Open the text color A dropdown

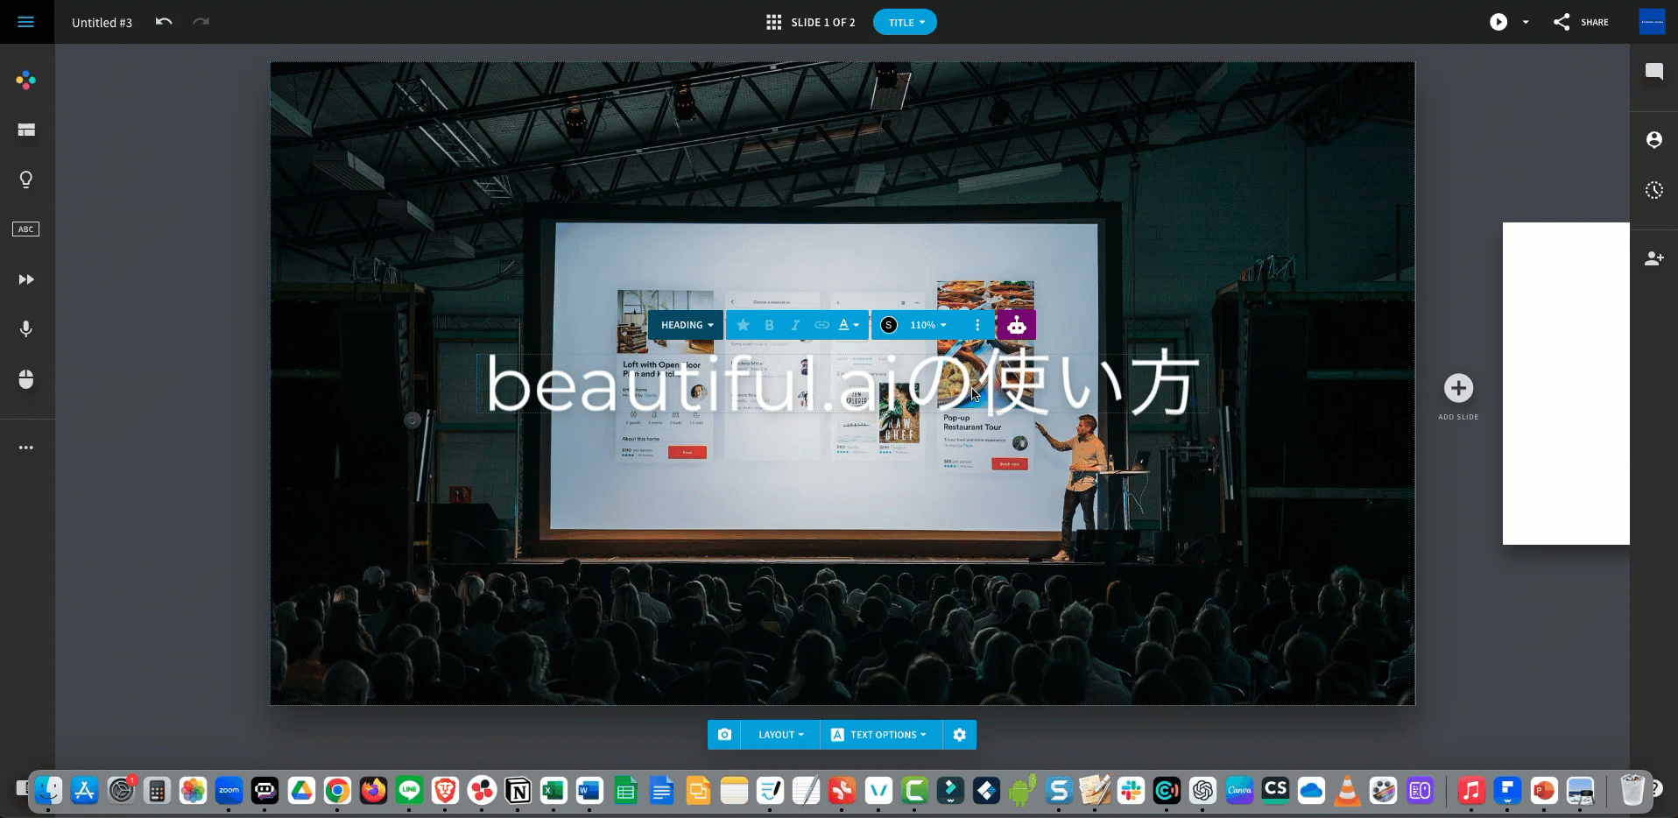pos(848,325)
